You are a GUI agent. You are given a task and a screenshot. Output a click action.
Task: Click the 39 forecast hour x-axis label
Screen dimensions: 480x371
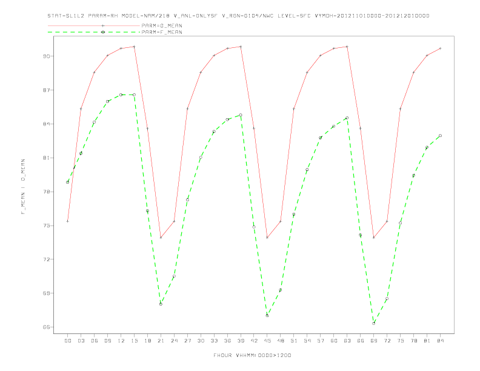pos(241,341)
